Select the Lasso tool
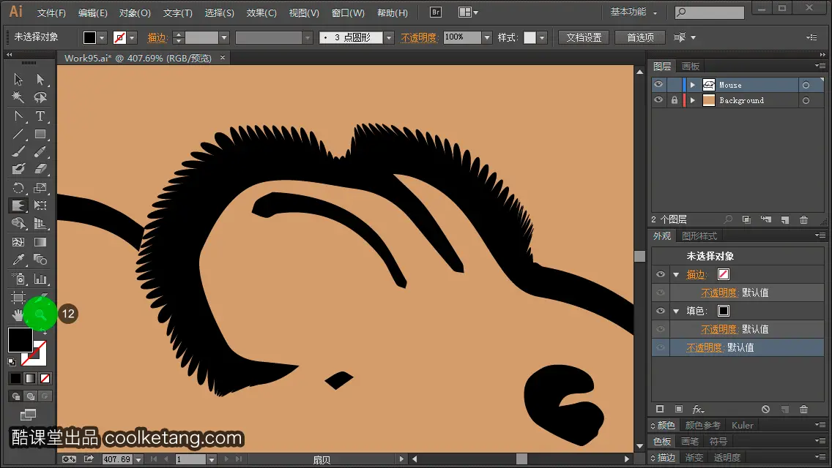The image size is (832, 468). 40,97
